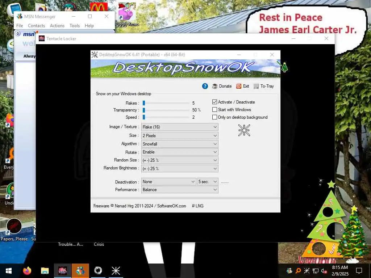Open the network system tray icon
Image resolution: width=371 pixels, height=278 pixels.
[x=316, y=271]
